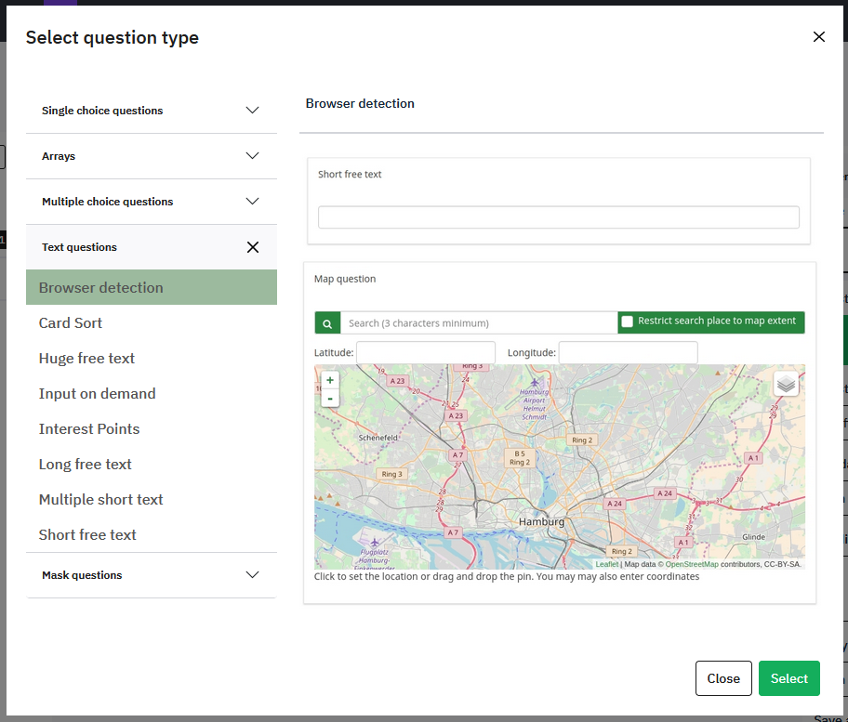Screen dimensions: 848x722
Task: Click the Close button at bottom
Action: tap(722, 678)
